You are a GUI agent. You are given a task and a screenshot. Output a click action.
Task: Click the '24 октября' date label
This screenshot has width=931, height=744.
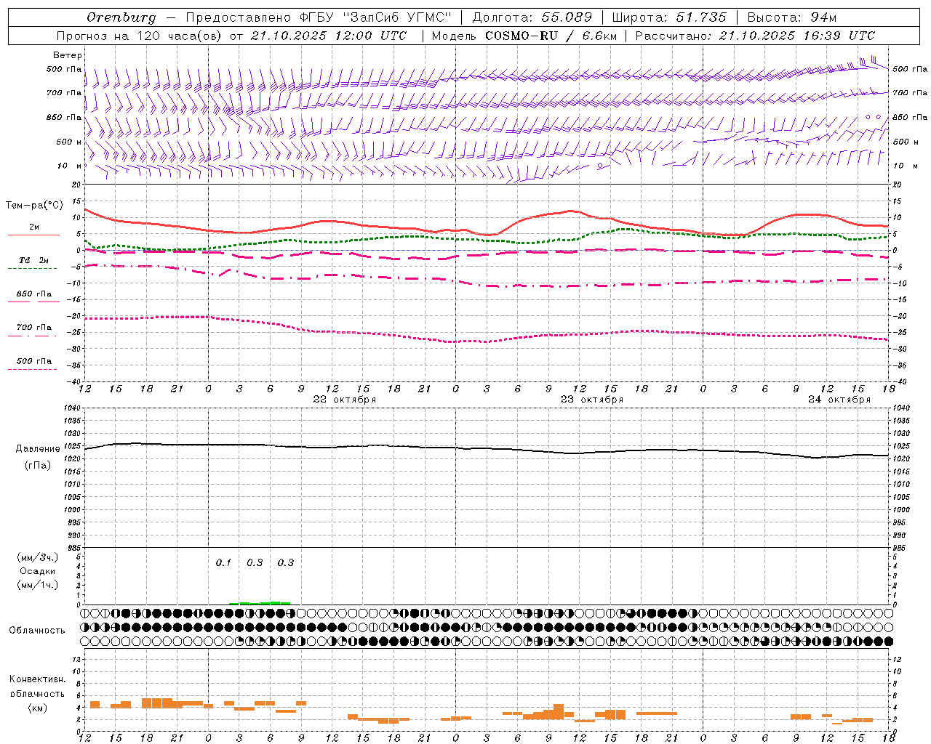pos(839,399)
